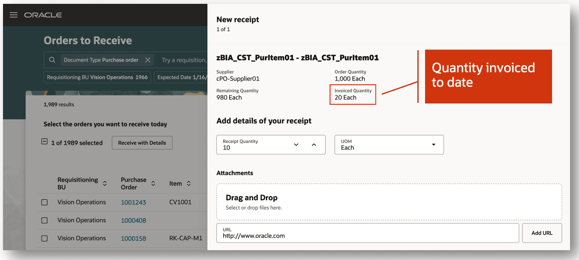
Task: Sort by Item column
Action: 188,183
